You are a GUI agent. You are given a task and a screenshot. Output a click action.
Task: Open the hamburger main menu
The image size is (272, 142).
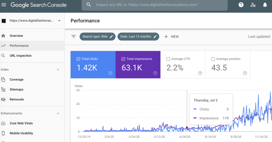tap(4, 5)
